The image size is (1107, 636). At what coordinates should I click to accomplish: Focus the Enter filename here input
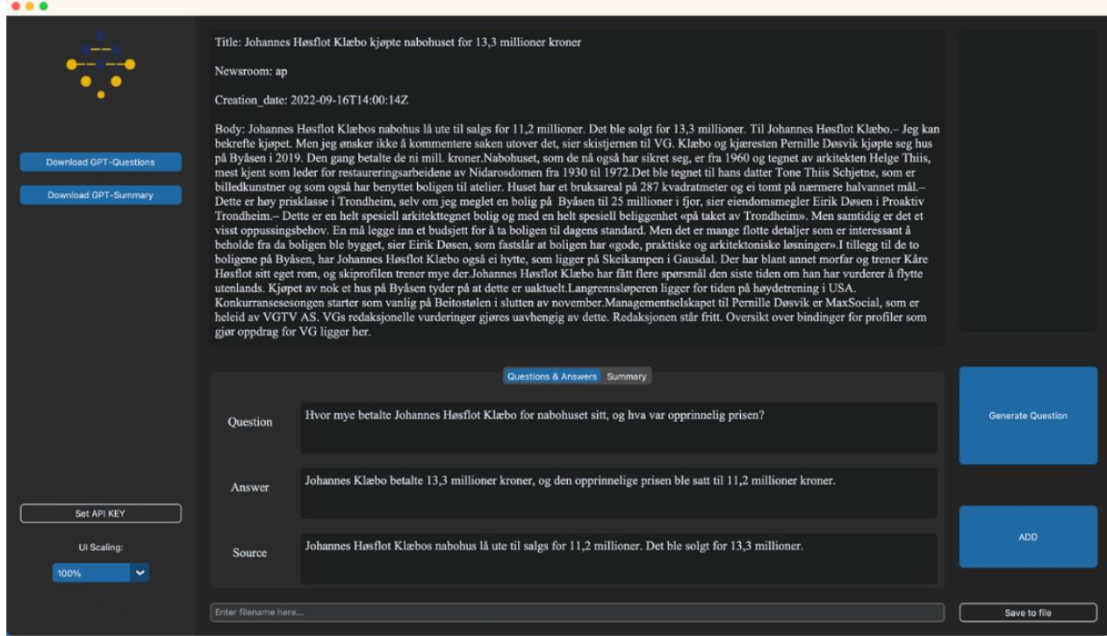(576, 612)
